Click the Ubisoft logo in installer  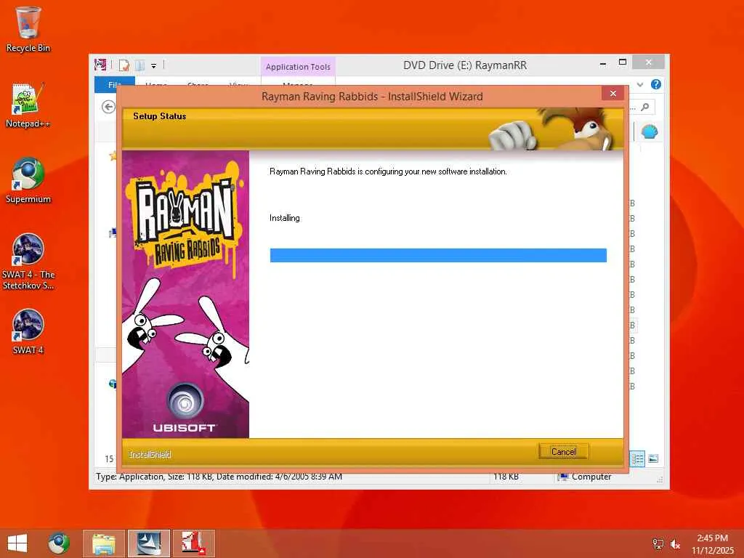[x=185, y=408]
